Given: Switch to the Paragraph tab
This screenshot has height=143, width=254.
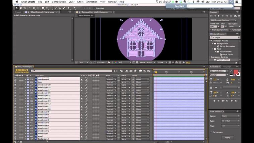Looking at the screenshot, I should coord(227,66).
